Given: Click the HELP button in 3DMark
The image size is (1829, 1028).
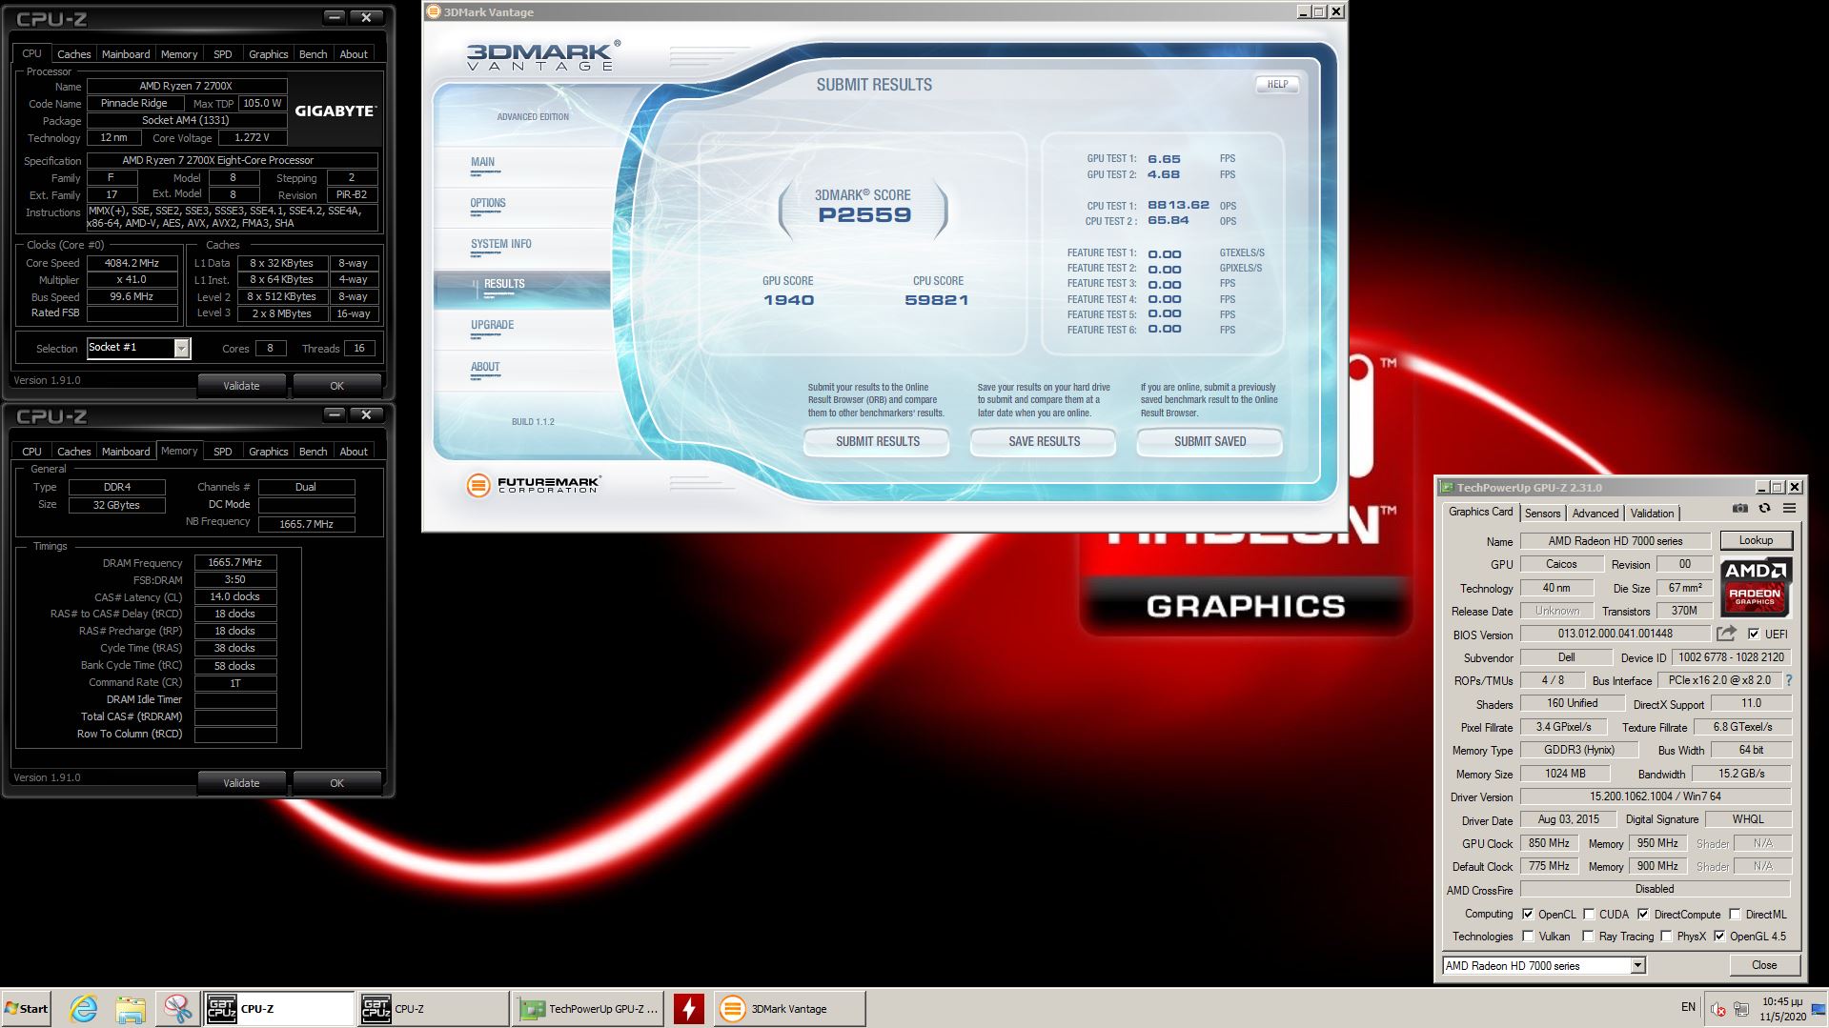Looking at the screenshot, I should 1277,84.
